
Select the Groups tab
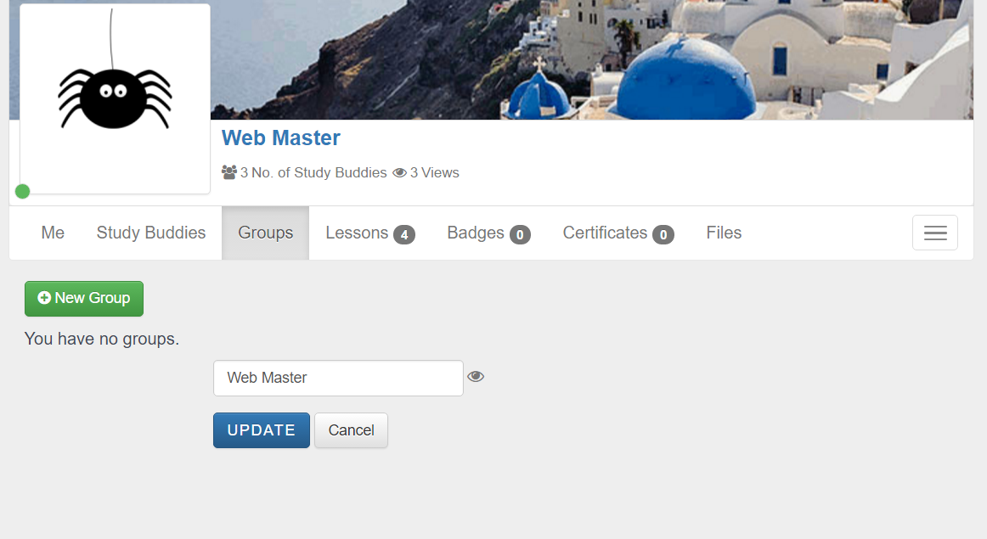point(266,233)
